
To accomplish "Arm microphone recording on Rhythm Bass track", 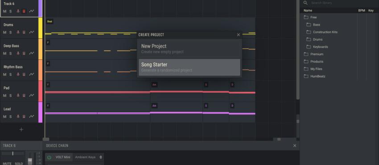I will [18, 74].
